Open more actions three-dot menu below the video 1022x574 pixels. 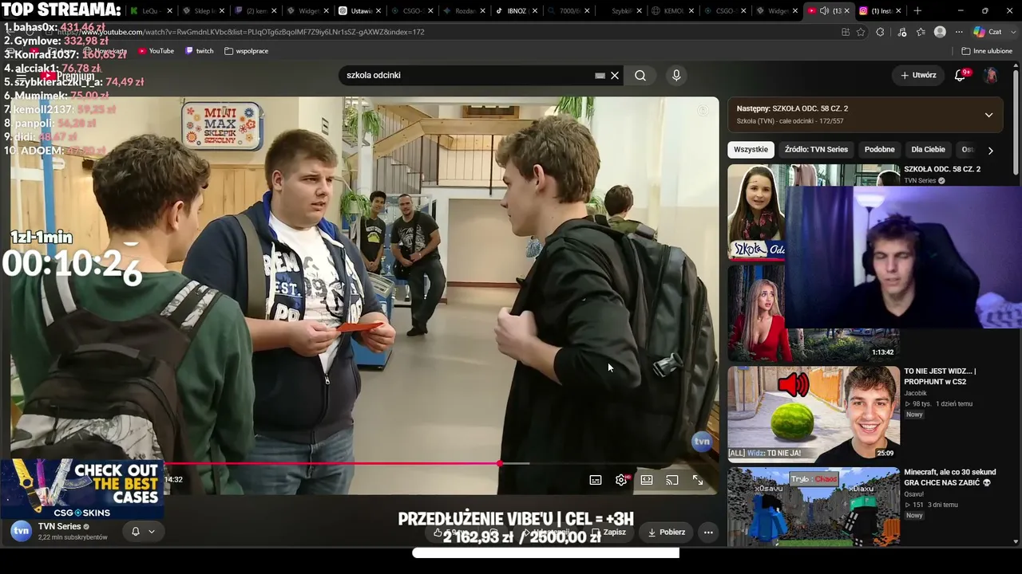(x=708, y=532)
